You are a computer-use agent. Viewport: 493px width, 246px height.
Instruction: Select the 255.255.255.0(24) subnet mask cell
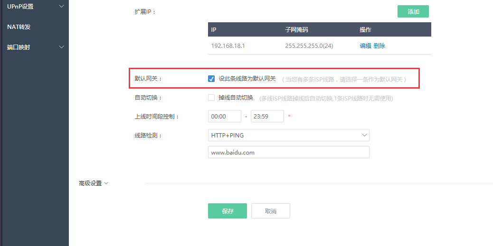coord(309,46)
